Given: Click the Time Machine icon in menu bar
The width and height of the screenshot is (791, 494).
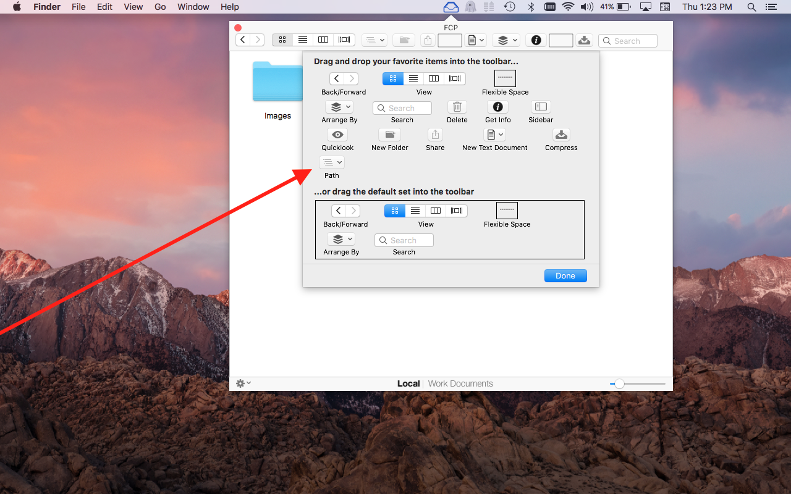Looking at the screenshot, I should pyautogui.click(x=509, y=7).
